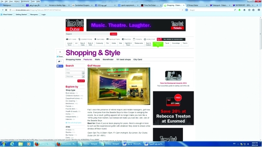The width and height of the screenshot is (262, 147).
Task: Click the Save 20% at Rebecca Treston ad
Action: pyautogui.click(x=173, y=108)
